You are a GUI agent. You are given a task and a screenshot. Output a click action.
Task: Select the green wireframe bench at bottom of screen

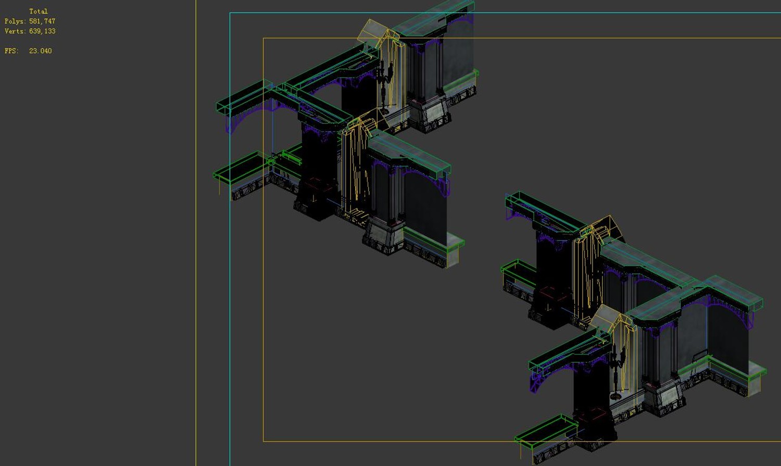point(547,434)
